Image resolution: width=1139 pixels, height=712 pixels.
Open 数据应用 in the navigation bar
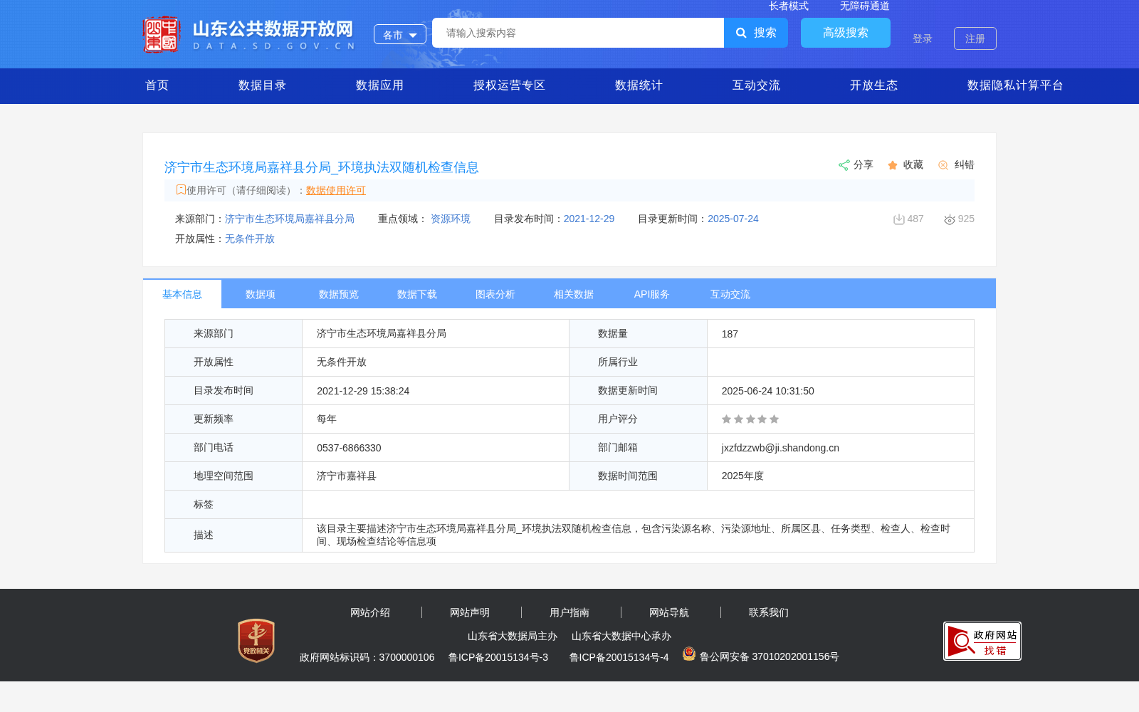(380, 85)
